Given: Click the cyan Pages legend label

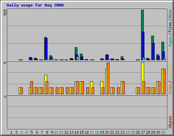Looking at the screenshot, I should 170,41.
